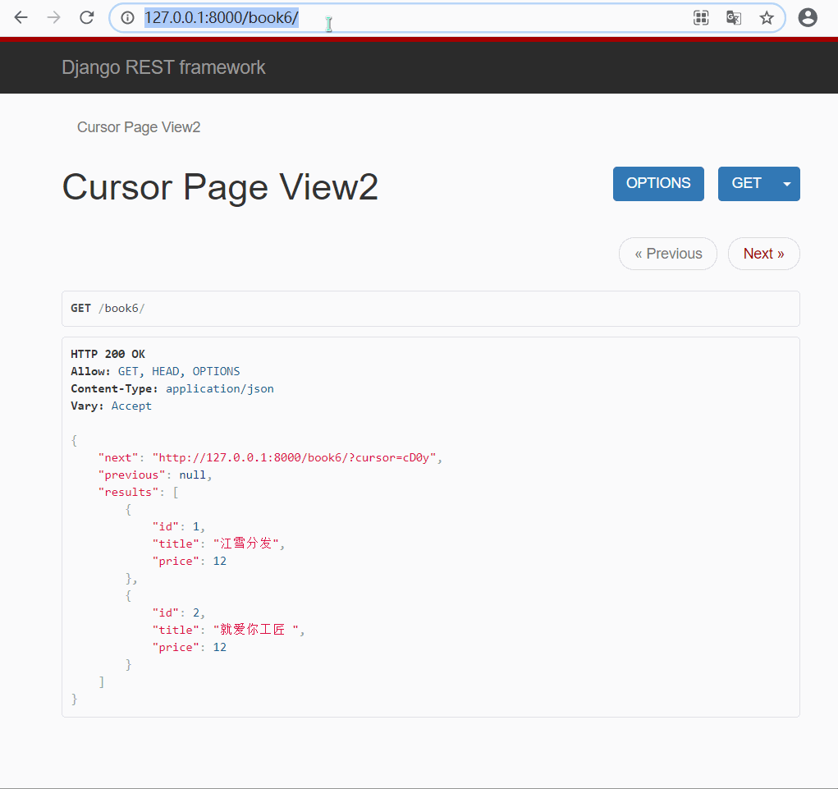
Task: Click the GET /book6/ request line box
Action: (430, 309)
